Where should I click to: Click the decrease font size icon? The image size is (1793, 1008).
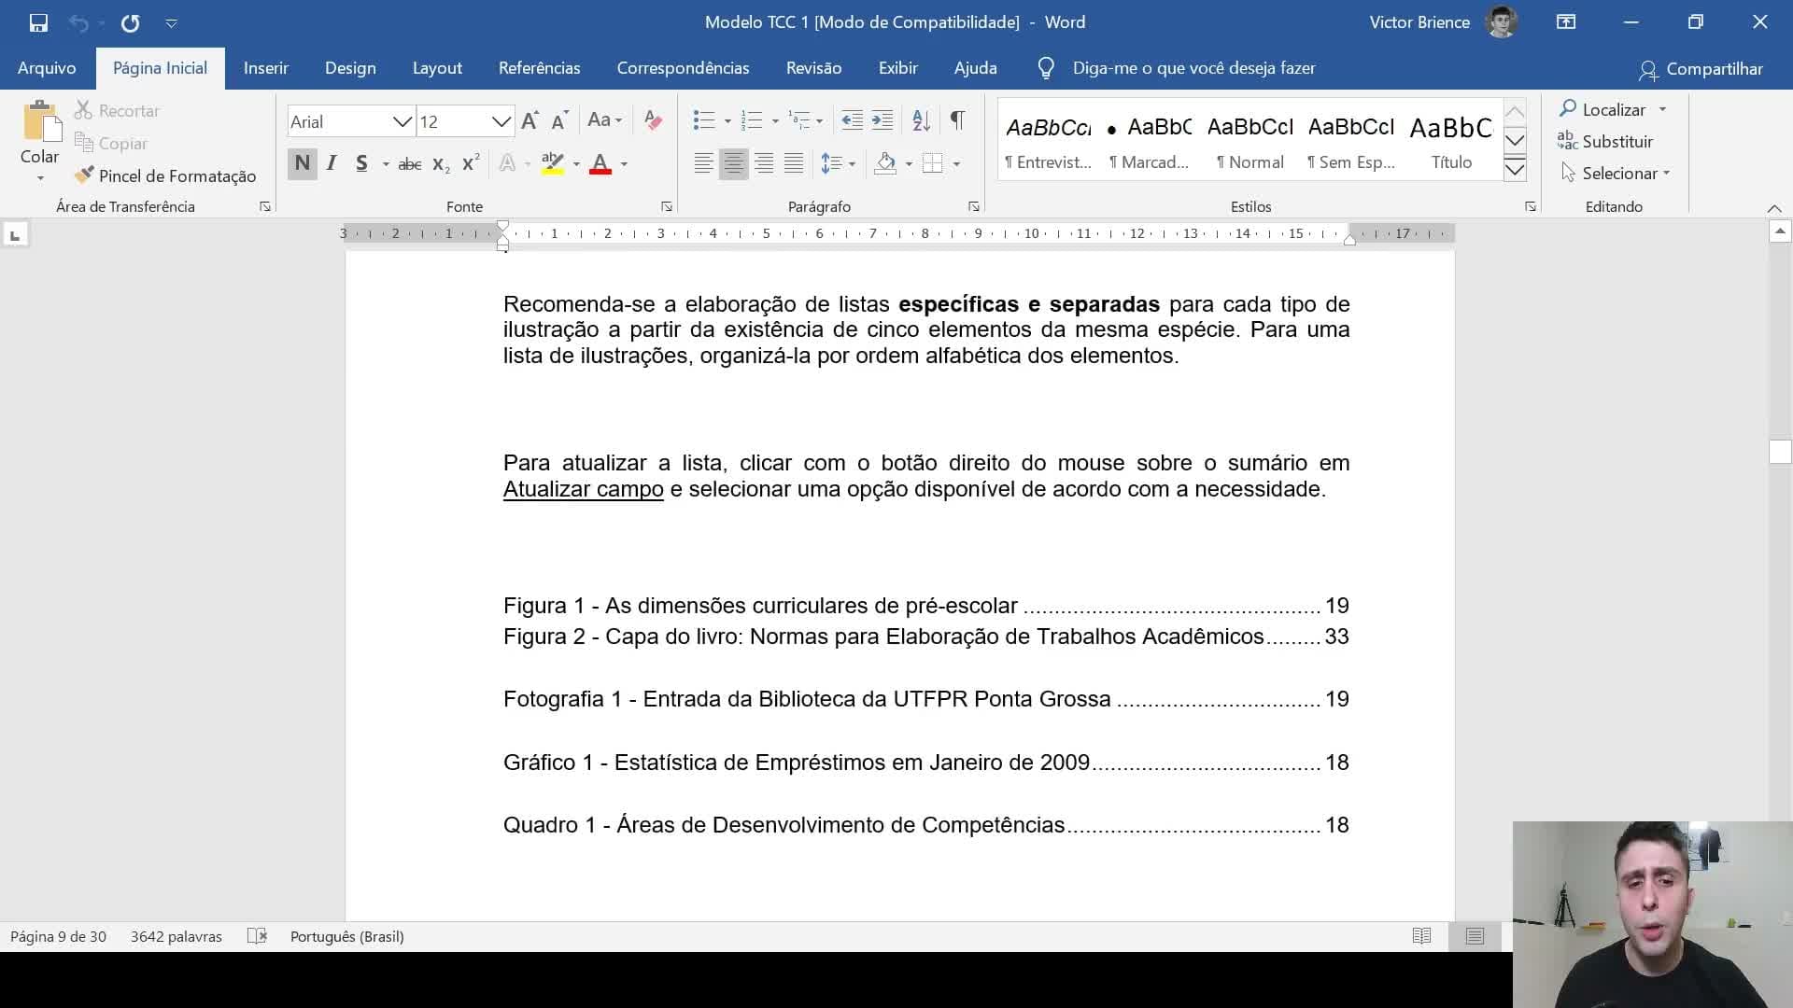(x=559, y=120)
